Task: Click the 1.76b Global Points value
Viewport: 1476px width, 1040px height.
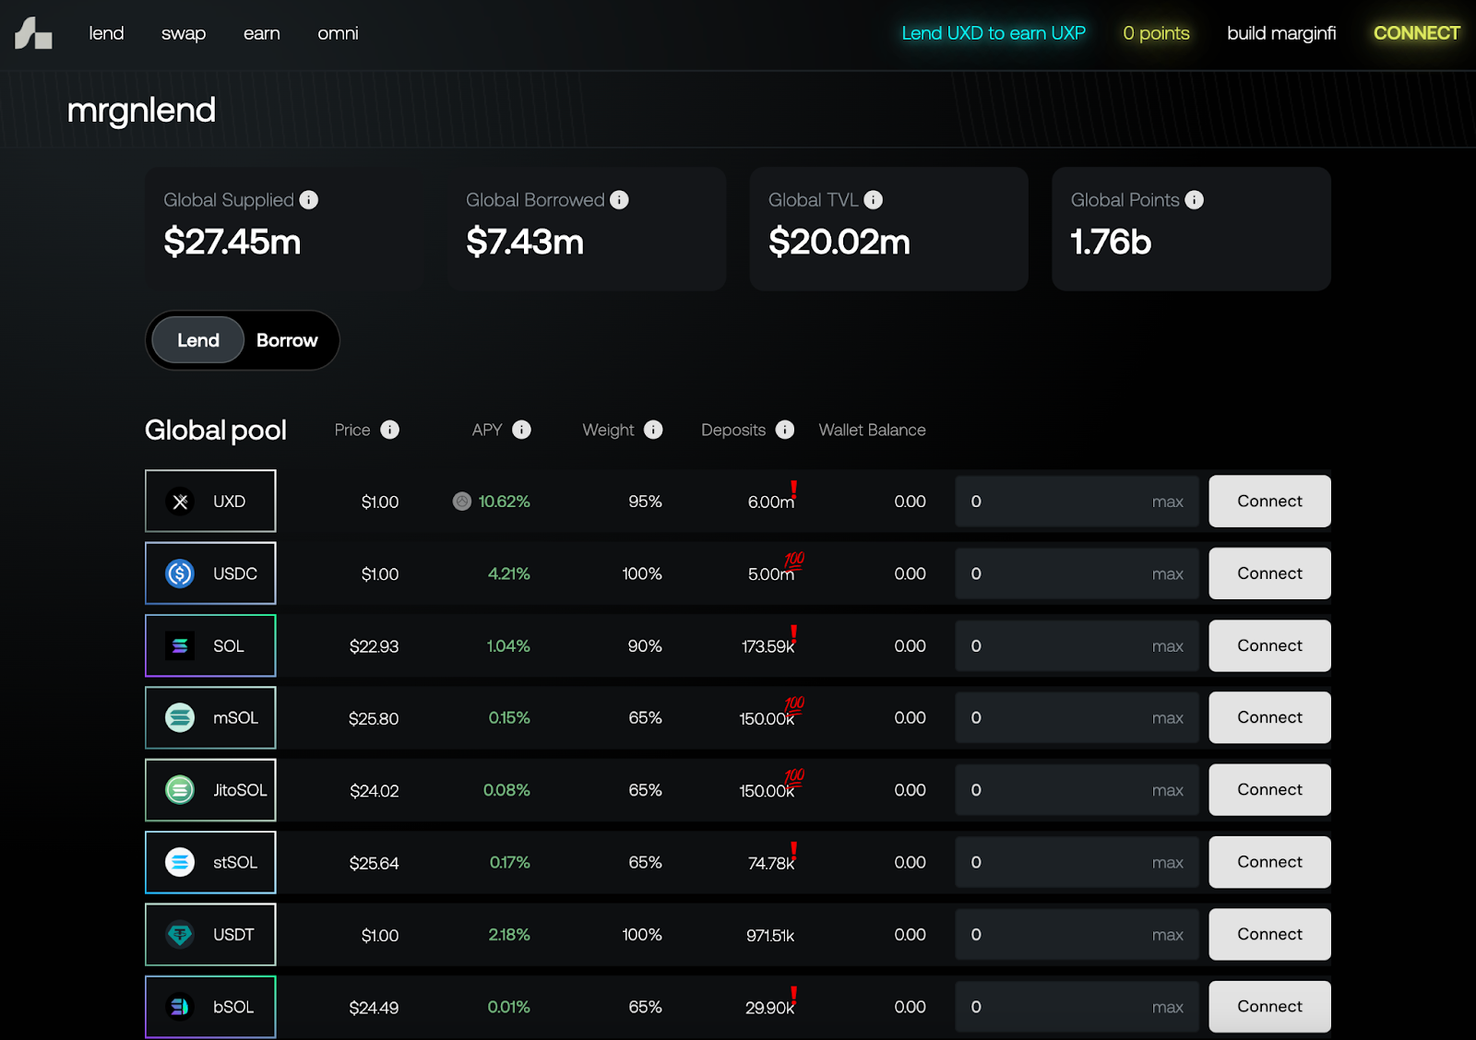Action: pos(1111,242)
